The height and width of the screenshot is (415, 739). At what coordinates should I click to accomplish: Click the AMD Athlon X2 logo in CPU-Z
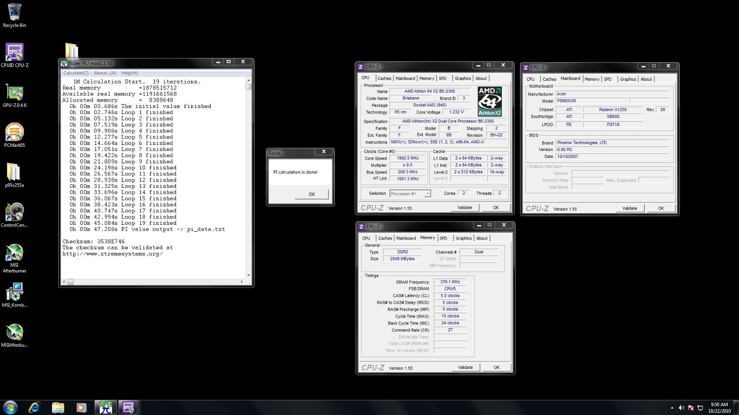(490, 102)
